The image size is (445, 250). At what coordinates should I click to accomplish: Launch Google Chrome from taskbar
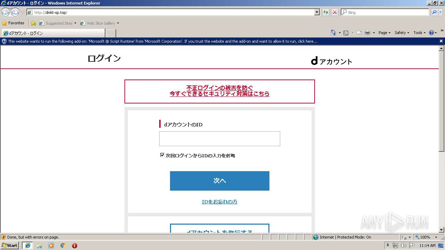click(63, 245)
